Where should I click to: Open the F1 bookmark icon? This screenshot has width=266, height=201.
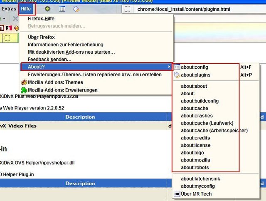pyautogui.click(x=9, y=28)
